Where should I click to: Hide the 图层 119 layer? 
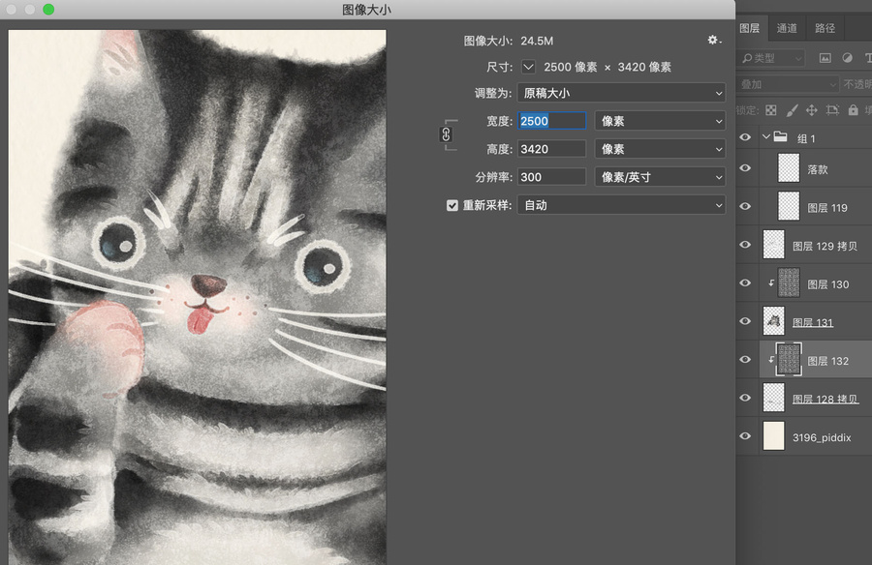(745, 206)
